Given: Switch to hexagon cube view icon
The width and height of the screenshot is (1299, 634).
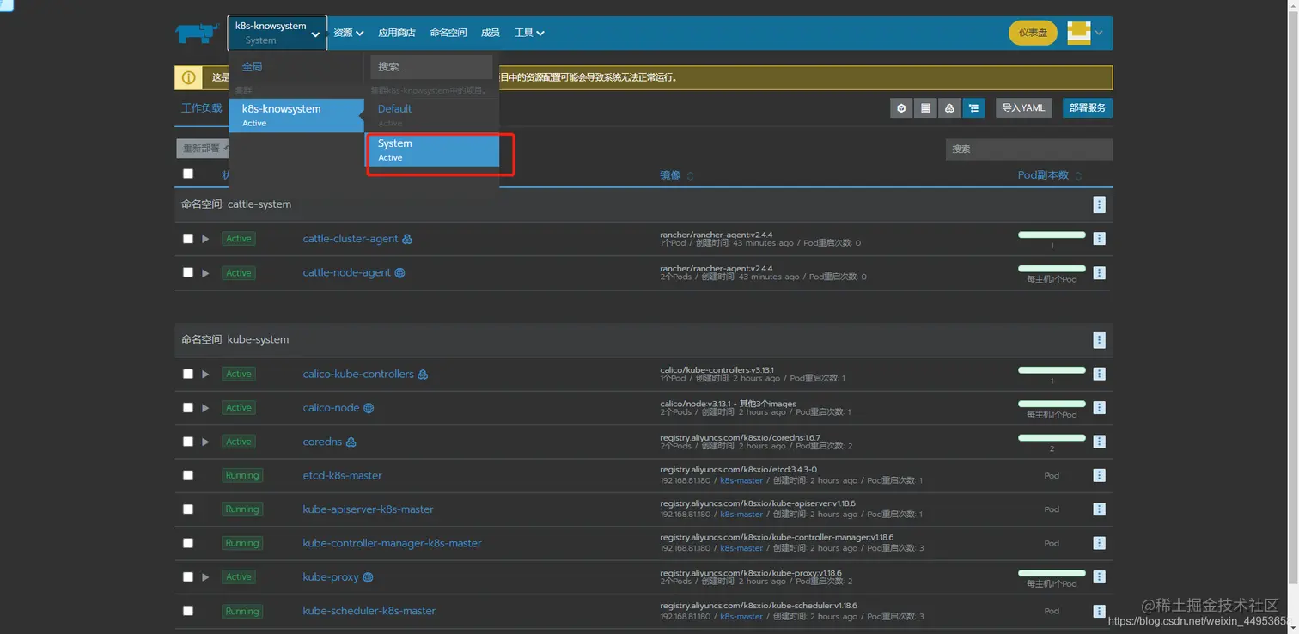Looking at the screenshot, I should pyautogui.click(x=901, y=108).
